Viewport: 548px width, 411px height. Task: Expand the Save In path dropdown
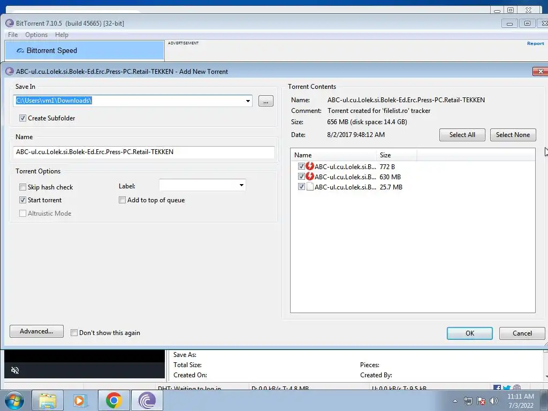point(248,101)
